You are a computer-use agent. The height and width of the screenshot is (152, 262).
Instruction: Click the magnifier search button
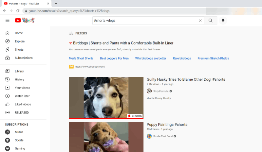[x=211, y=21]
